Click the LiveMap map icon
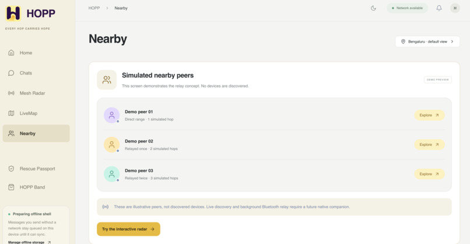This screenshot has height=244, width=470. pyautogui.click(x=11, y=113)
